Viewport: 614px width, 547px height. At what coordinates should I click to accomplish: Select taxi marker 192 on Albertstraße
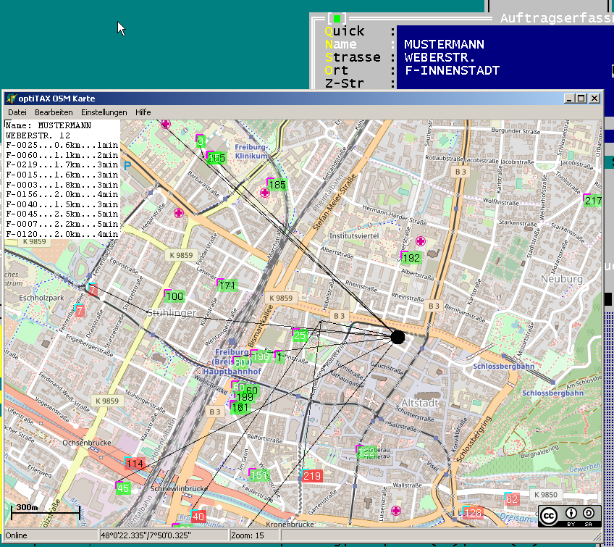411,258
